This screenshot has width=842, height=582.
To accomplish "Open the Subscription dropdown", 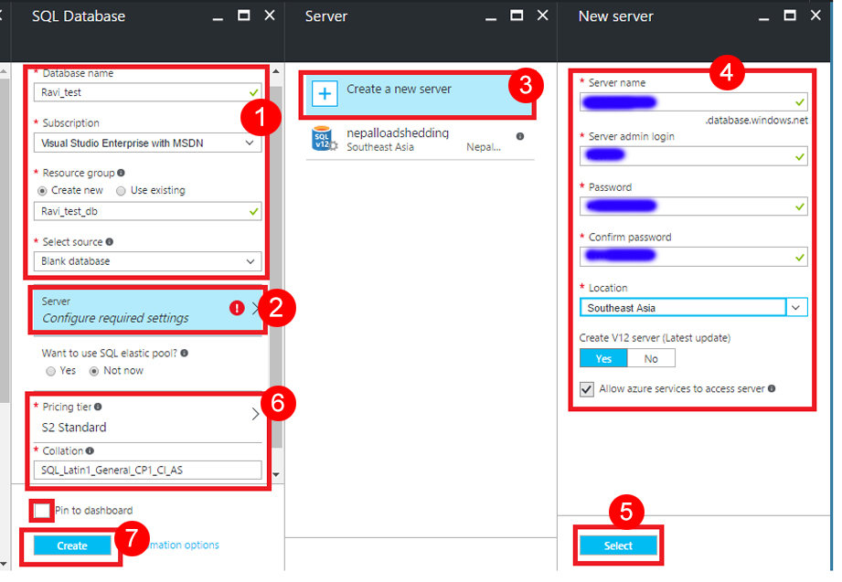I will pyautogui.click(x=148, y=143).
